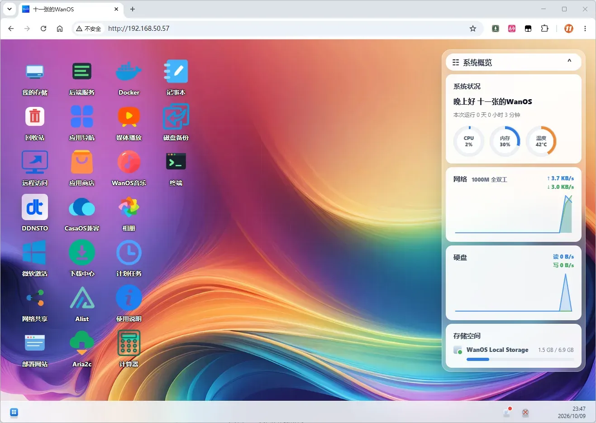
Task: Open the 部署网站 website deployment icon
Action: [35, 343]
